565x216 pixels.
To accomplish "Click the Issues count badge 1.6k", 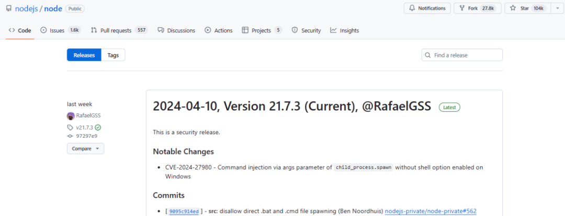I will click(x=75, y=30).
